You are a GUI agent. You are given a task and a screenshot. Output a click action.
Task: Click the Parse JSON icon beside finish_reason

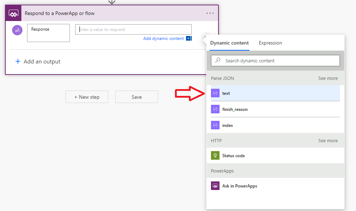(x=215, y=109)
